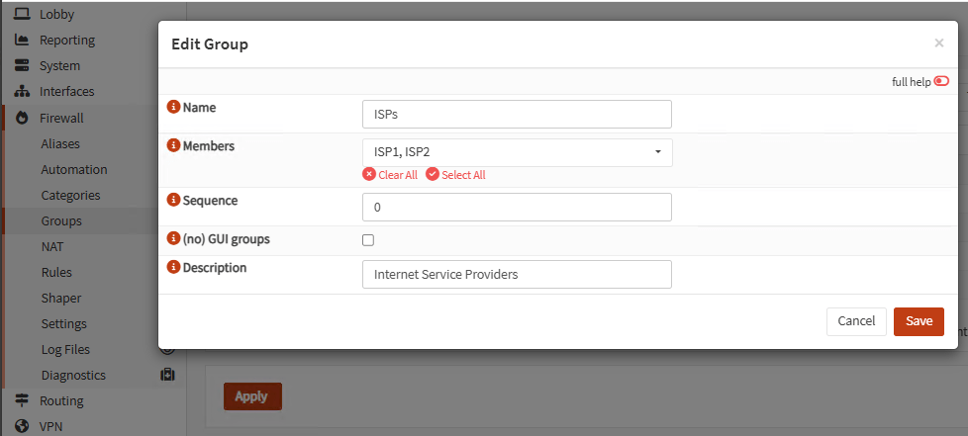Click the Description input field
This screenshot has height=436, width=968.
coord(517,274)
